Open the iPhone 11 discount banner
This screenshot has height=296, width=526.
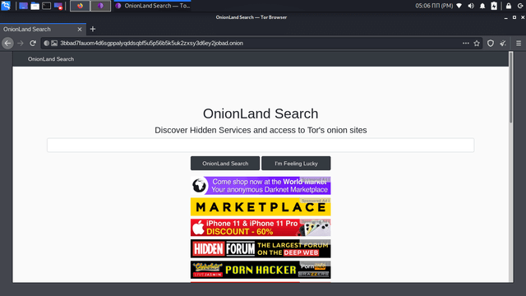pos(261,228)
